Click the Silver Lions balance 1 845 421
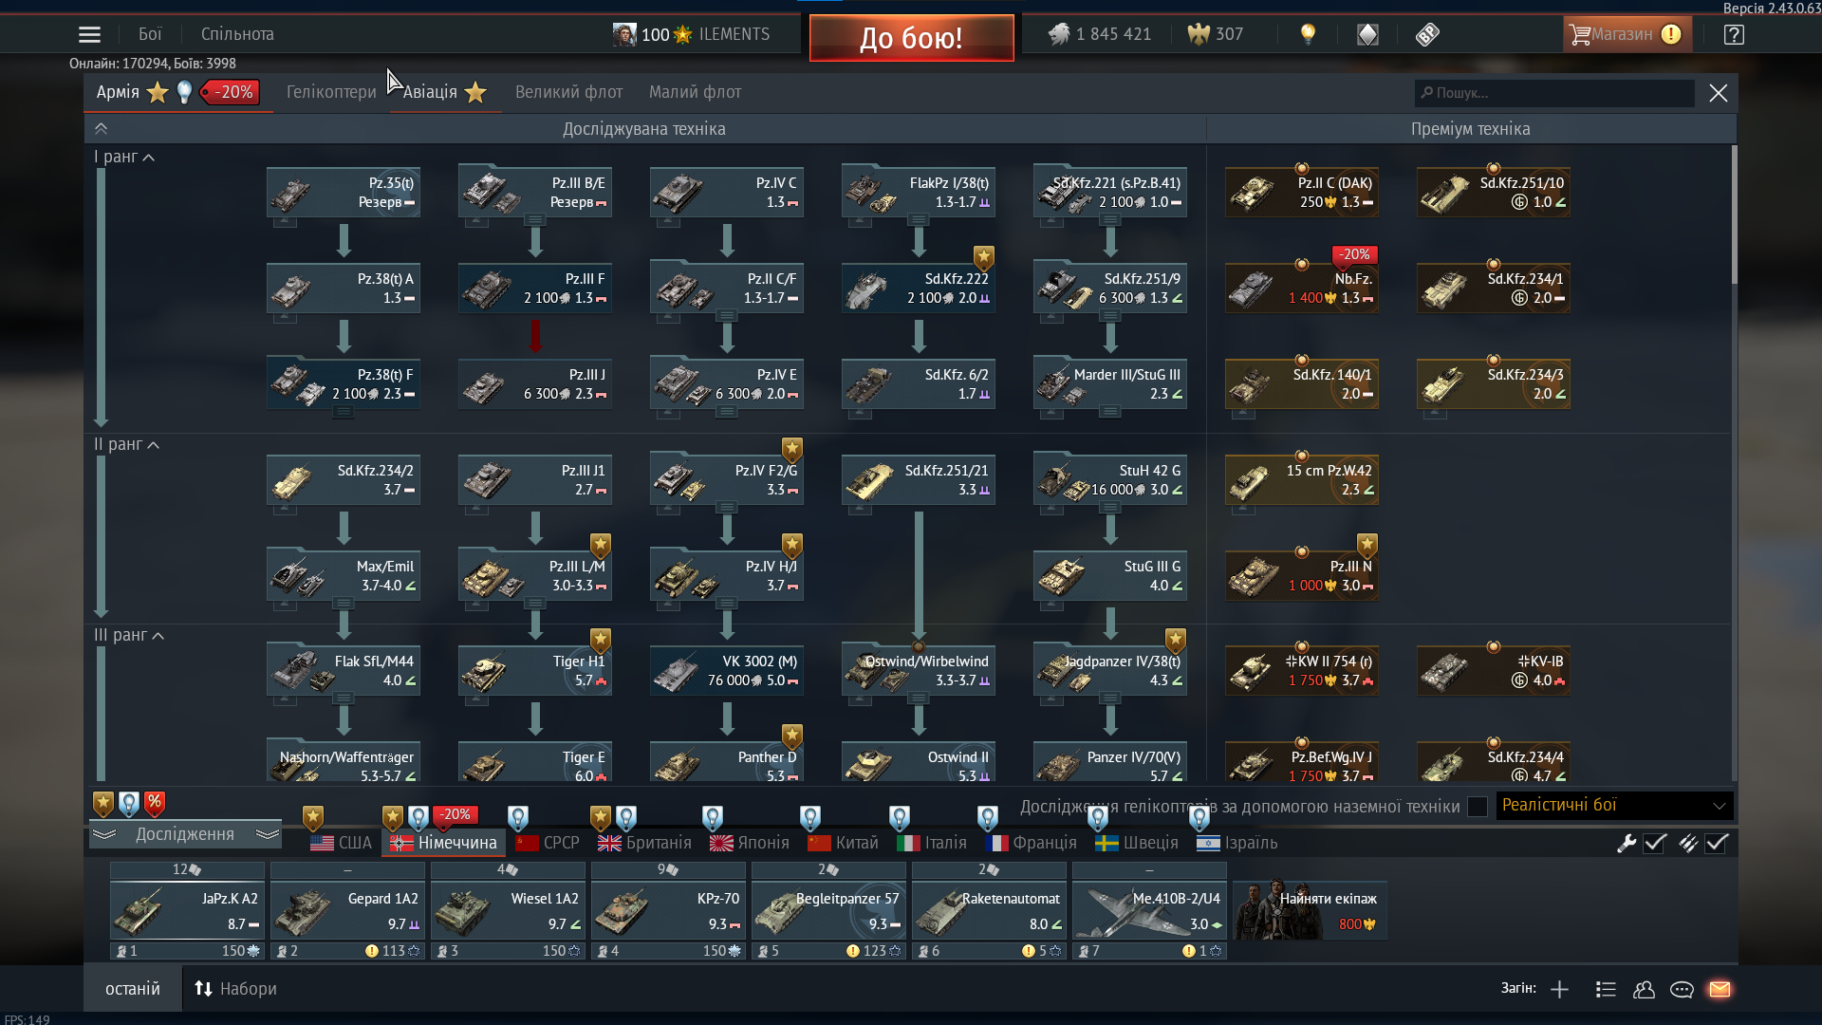 tap(1099, 34)
